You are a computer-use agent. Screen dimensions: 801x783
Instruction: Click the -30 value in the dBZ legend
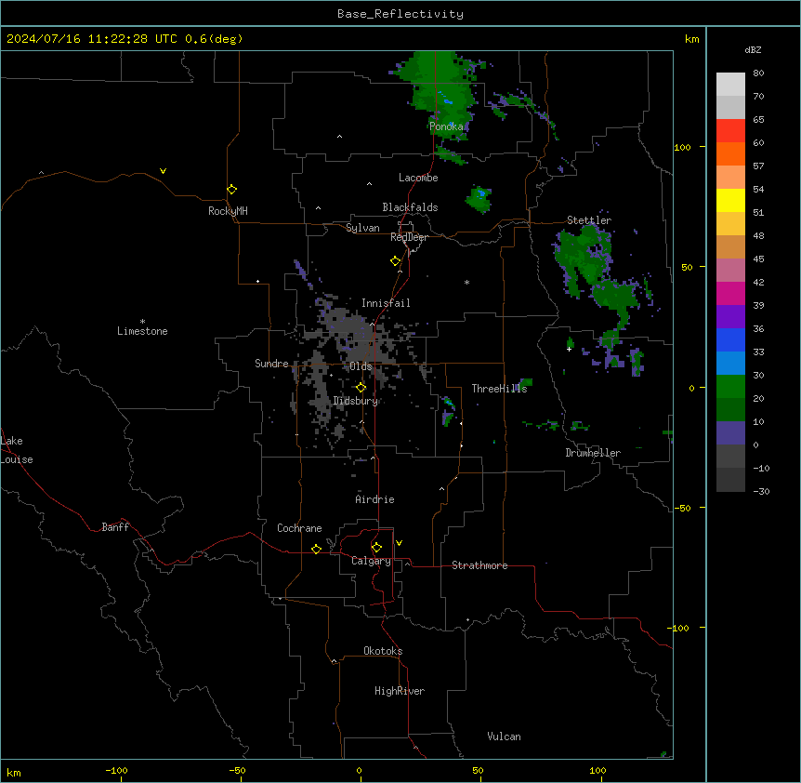tap(761, 491)
